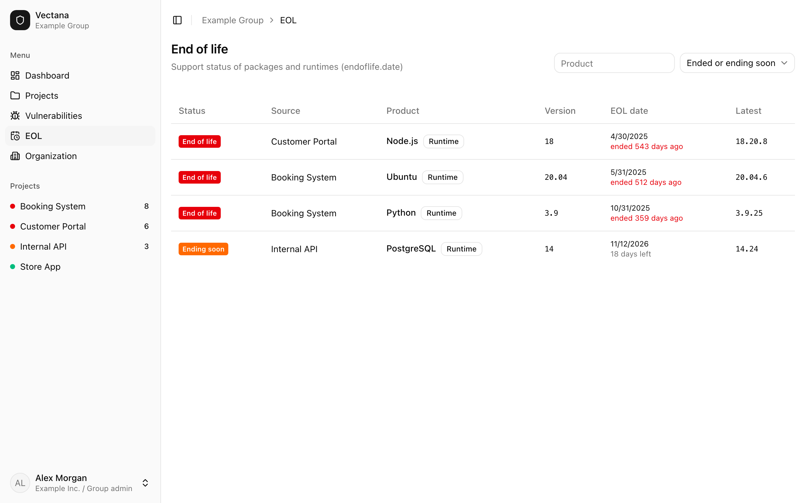
Task: Click the Example Group breadcrumb link
Action: pyautogui.click(x=232, y=20)
